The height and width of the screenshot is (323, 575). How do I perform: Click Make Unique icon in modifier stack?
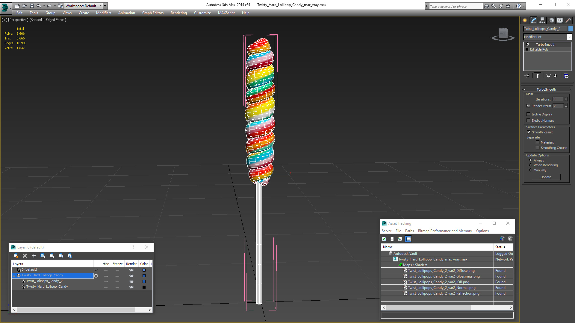coord(548,76)
